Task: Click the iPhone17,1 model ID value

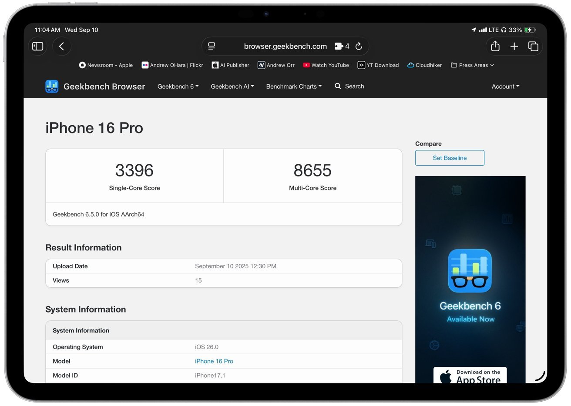Action: tap(210, 376)
